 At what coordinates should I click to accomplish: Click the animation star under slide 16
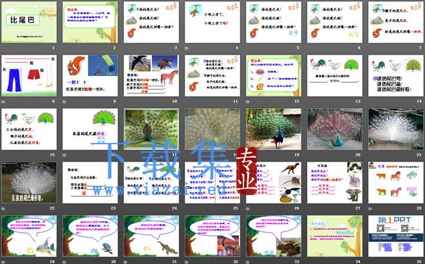64,155
